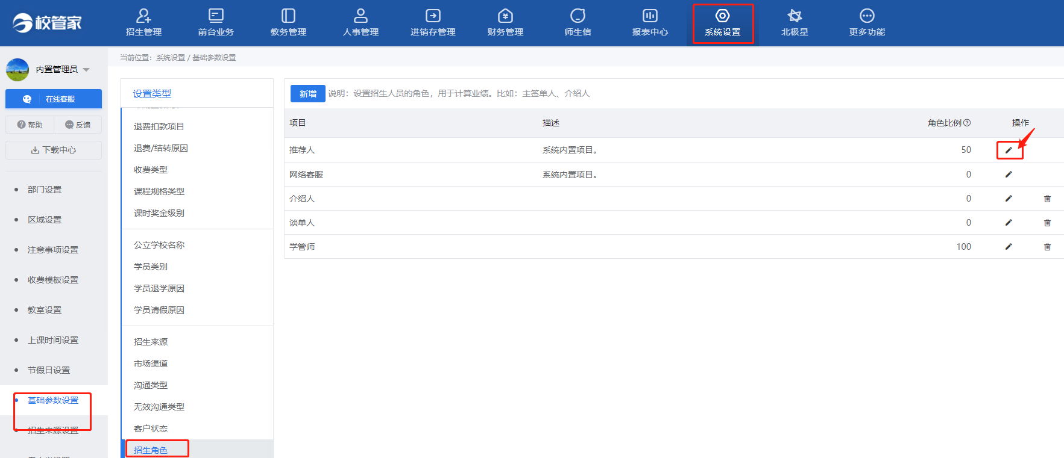The width and height of the screenshot is (1064, 458).
Task: Open 教务管理 module
Action: 288,23
